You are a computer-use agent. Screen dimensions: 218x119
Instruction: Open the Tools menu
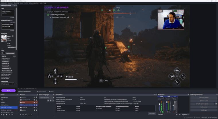pos(41,3)
